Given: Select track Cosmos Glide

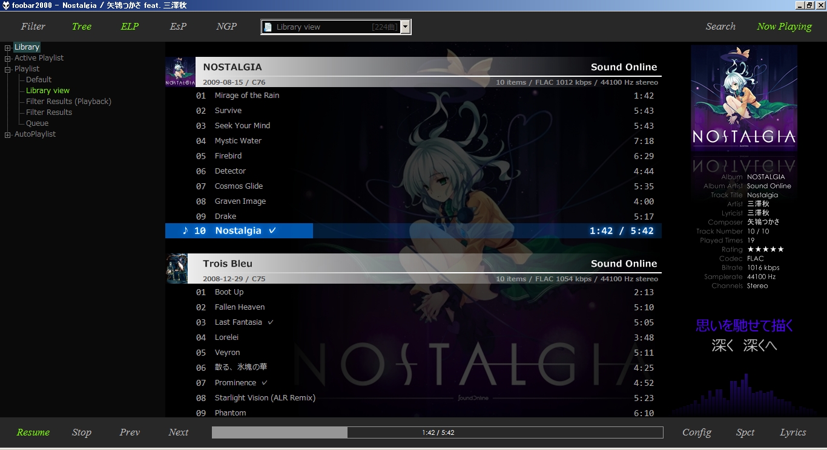Looking at the screenshot, I should [x=413, y=186].
